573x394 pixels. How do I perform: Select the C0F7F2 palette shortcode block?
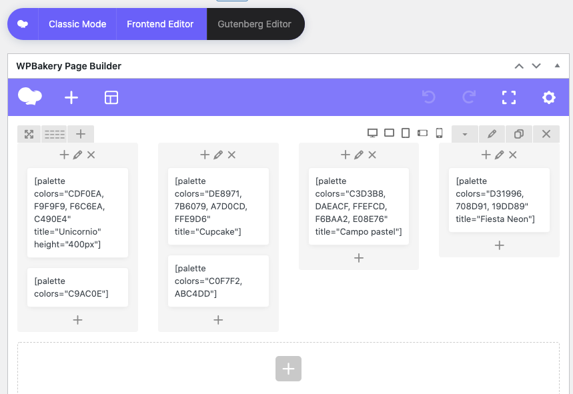tap(219, 281)
